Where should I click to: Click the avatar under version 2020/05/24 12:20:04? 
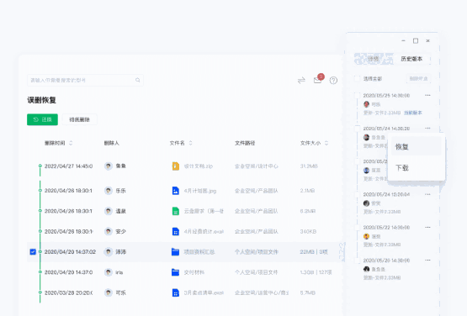(366, 203)
